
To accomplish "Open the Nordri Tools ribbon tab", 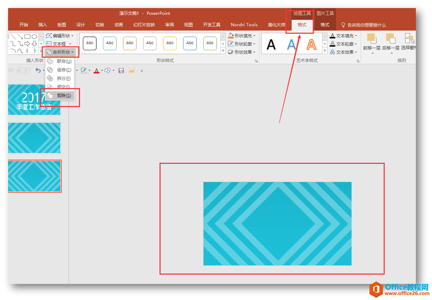I will point(244,25).
